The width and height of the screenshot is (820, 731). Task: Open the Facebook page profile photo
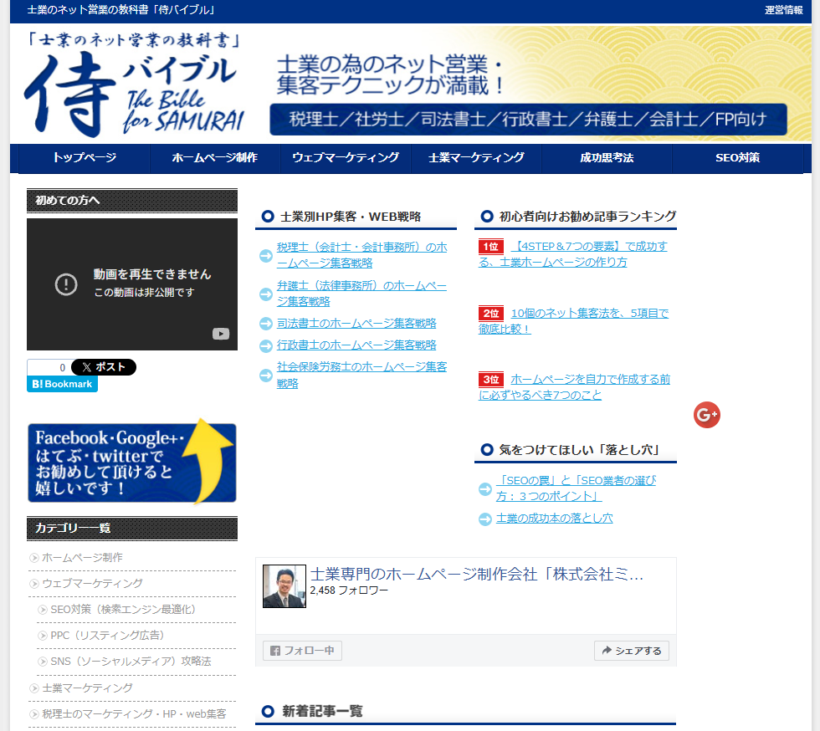pyautogui.click(x=284, y=586)
